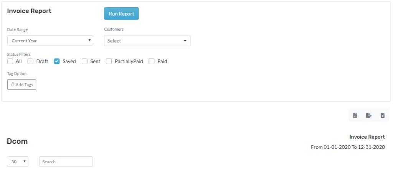The width and height of the screenshot is (393, 169).
Task: Click the report date range text
Action: tap(348, 147)
